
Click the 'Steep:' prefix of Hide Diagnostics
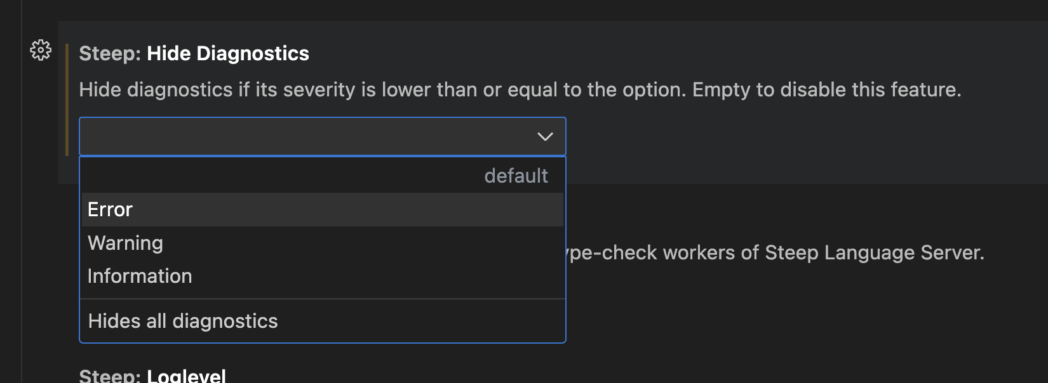point(110,53)
